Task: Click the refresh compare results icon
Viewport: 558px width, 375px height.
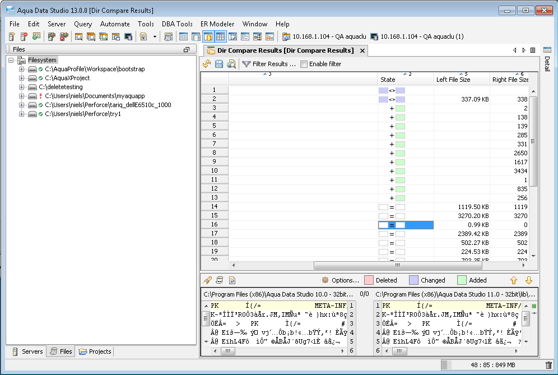Action: pyautogui.click(x=207, y=64)
